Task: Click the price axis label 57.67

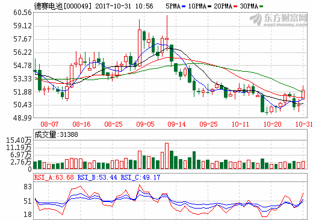Action: pos(22,39)
